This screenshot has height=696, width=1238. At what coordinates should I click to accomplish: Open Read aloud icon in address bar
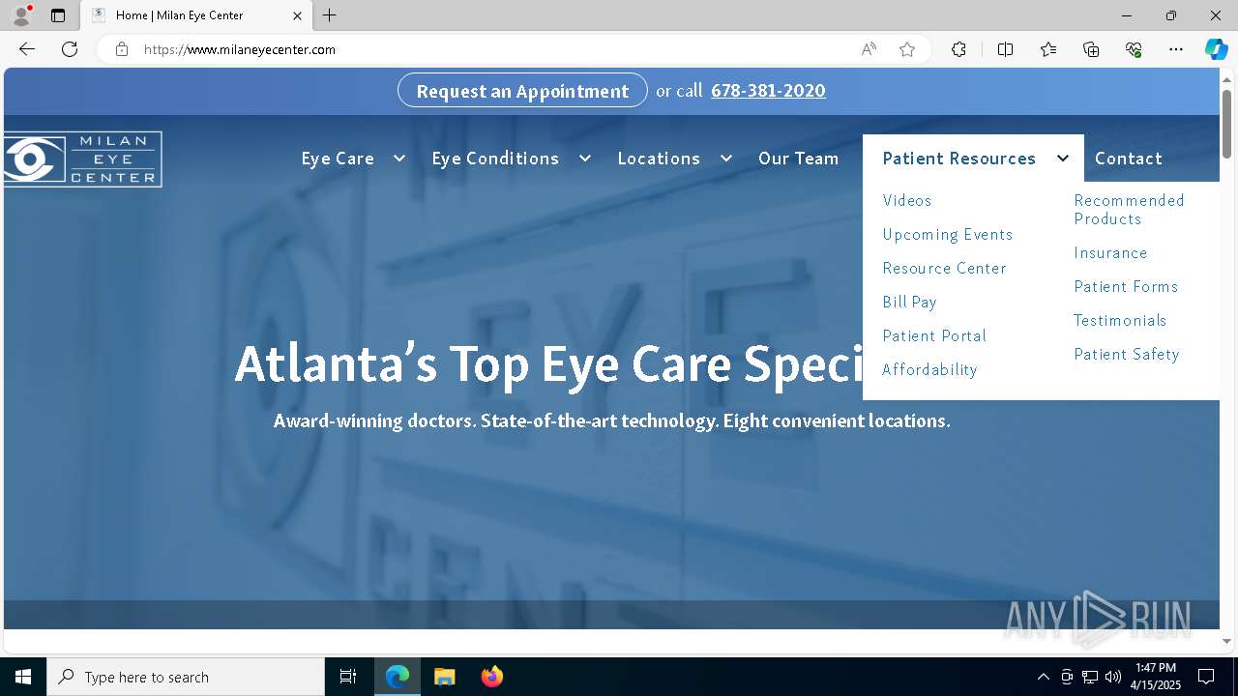click(869, 49)
